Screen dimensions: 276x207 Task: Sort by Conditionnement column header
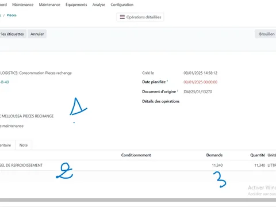click(136, 155)
